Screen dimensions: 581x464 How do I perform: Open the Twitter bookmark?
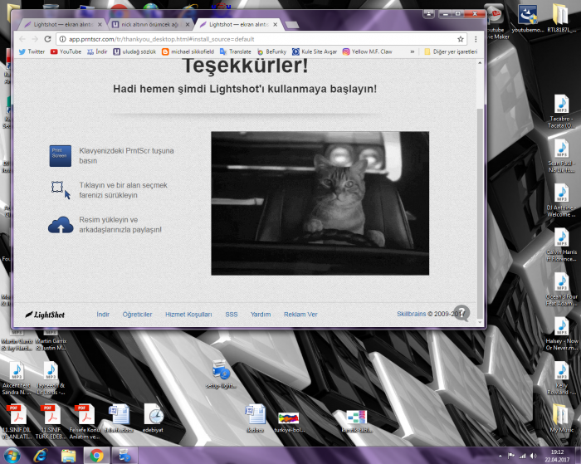pyautogui.click(x=32, y=51)
